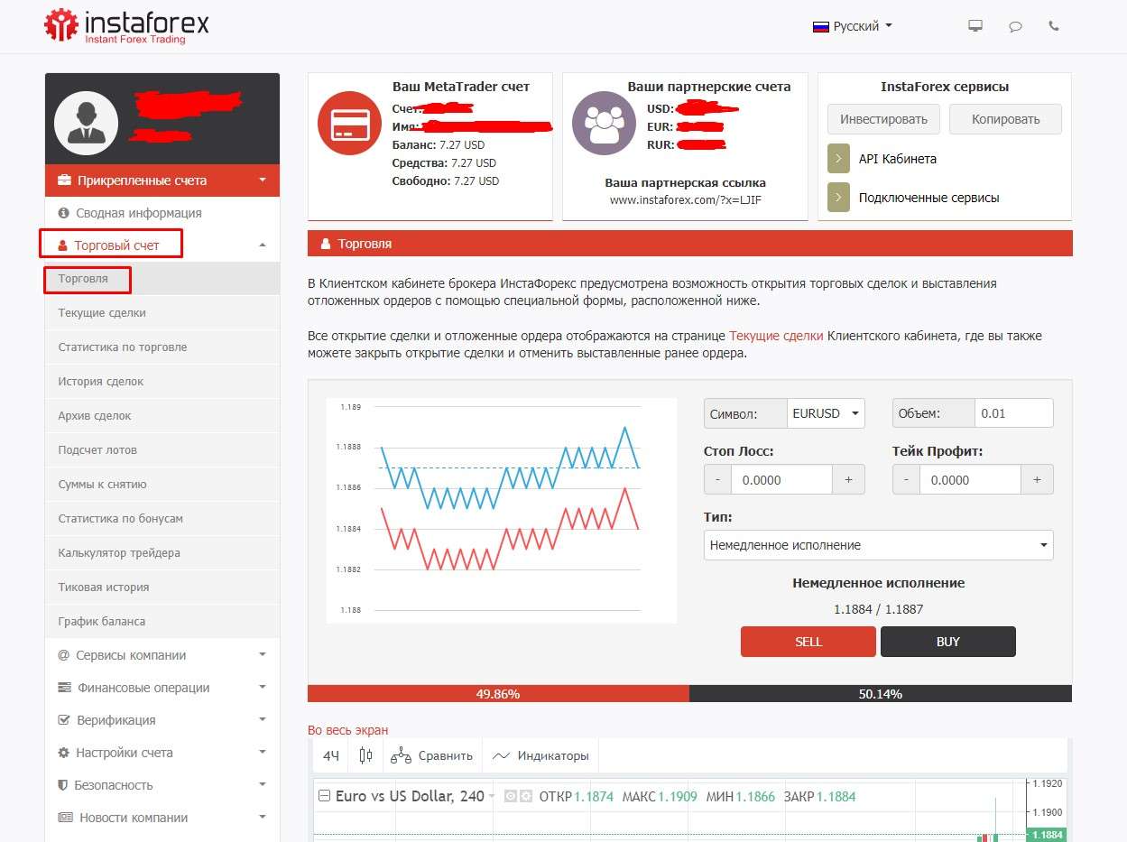Click the Сравнить compare icon
The height and width of the screenshot is (842, 1127).
(x=401, y=755)
